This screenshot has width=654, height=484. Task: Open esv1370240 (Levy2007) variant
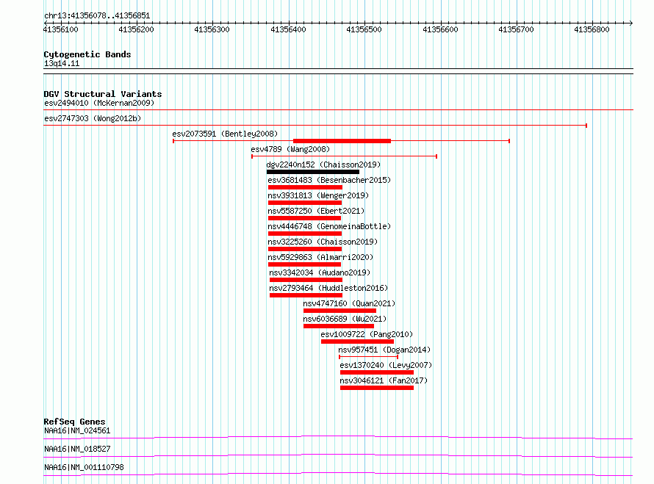click(386, 365)
